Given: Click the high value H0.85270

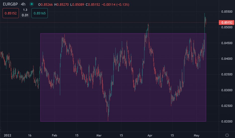Looking at the screenshot, I should 62,5.
